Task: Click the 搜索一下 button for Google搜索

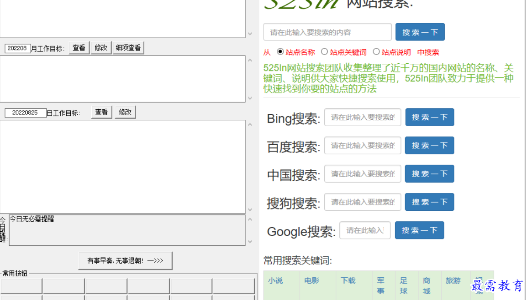Action: click(x=419, y=230)
